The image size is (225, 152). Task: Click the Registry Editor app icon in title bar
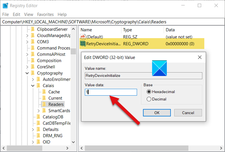pos(5,6)
